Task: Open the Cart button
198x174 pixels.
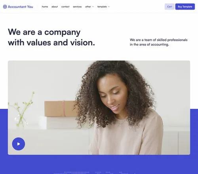Action: tap(169, 7)
